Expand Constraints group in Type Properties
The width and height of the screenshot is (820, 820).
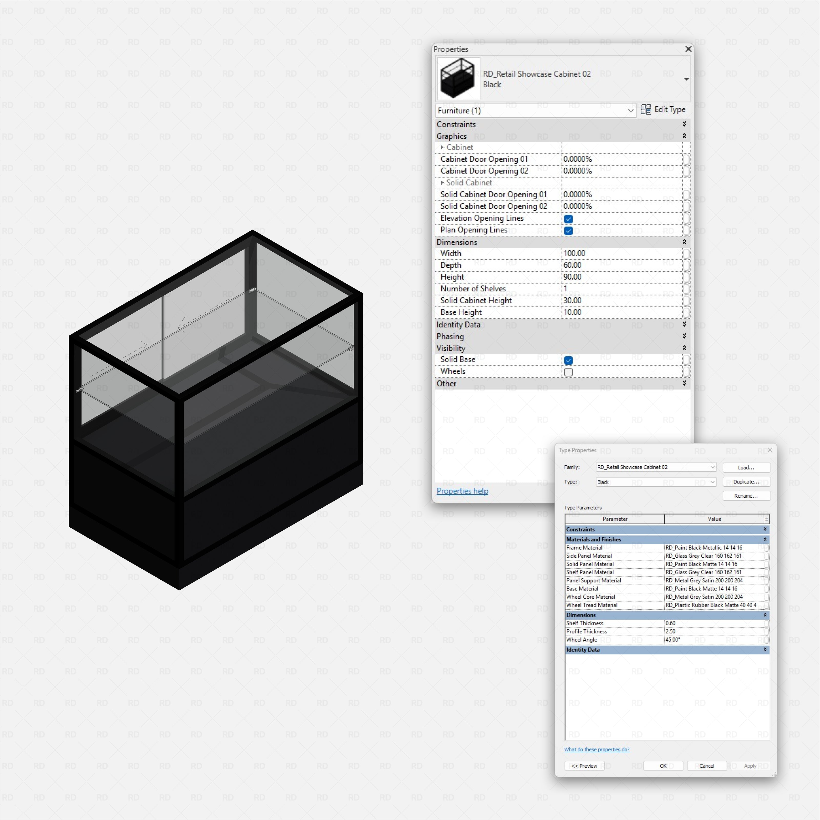point(765,529)
